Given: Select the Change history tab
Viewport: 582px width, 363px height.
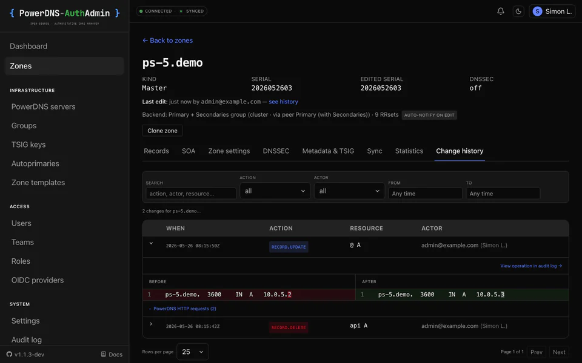Looking at the screenshot, I should click(460, 151).
